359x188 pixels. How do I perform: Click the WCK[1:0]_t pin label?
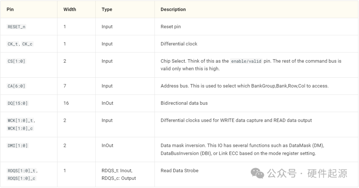[21, 121]
